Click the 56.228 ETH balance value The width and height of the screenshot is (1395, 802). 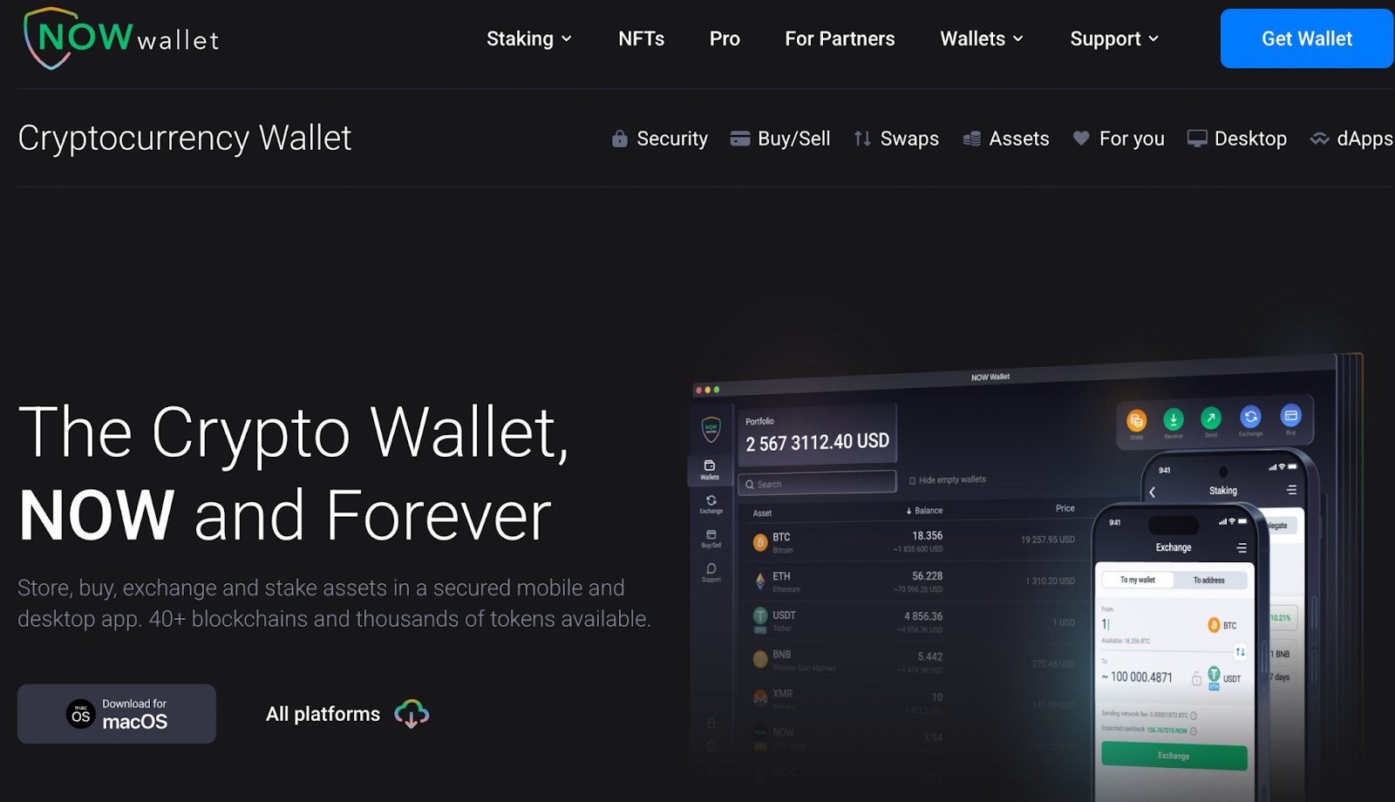click(927, 576)
